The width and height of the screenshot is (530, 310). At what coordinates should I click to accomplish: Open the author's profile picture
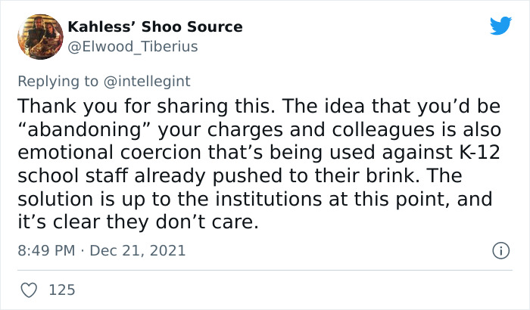[x=39, y=36]
